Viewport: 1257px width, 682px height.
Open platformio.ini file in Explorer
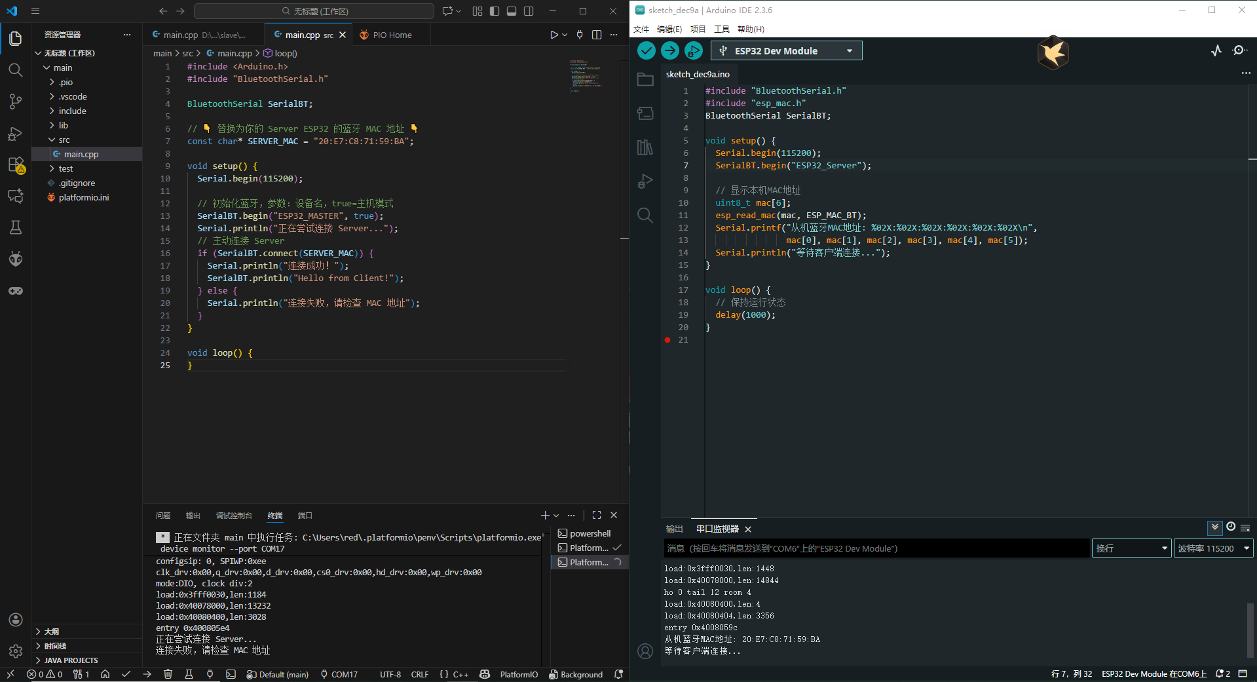[84, 197]
